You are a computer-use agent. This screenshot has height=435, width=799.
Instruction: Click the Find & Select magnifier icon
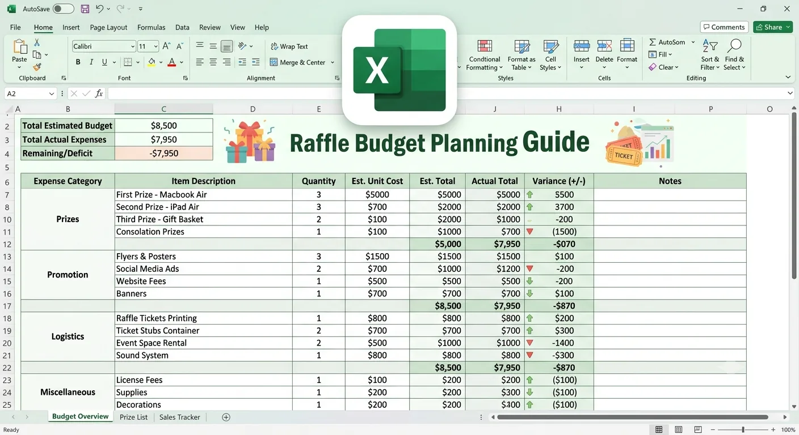point(734,46)
